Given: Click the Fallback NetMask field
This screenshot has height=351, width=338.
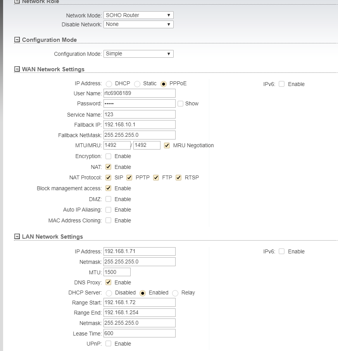Looking at the screenshot, I should coord(139,135).
